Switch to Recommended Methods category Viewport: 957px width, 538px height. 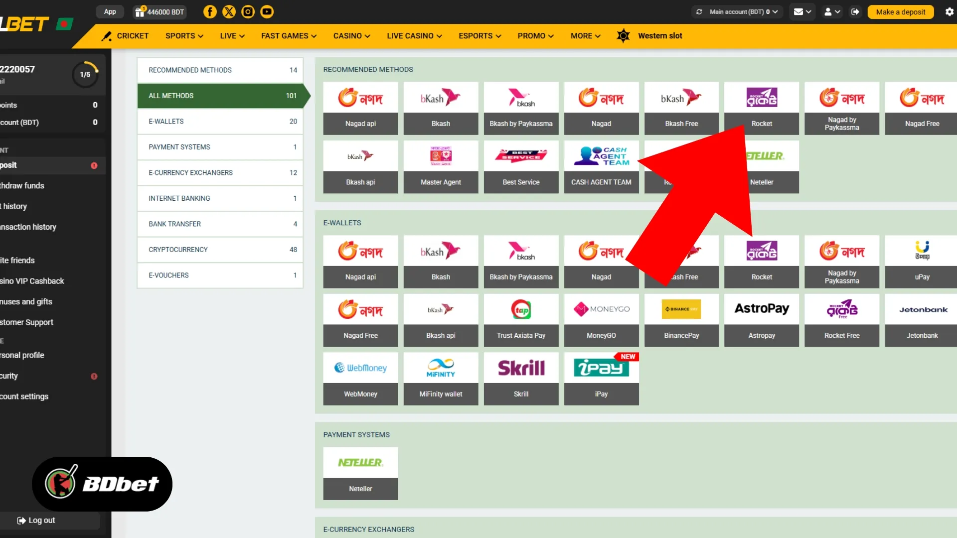(220, 70)
